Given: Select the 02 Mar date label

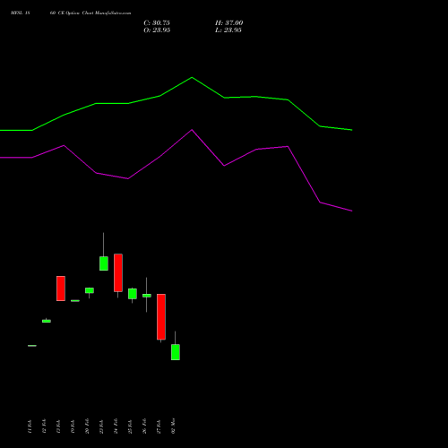Looking at the screenshot, I should (x=173, y=426).
